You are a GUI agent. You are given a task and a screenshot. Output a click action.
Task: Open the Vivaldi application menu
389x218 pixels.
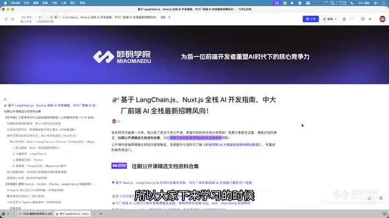(x=15, y=3)
